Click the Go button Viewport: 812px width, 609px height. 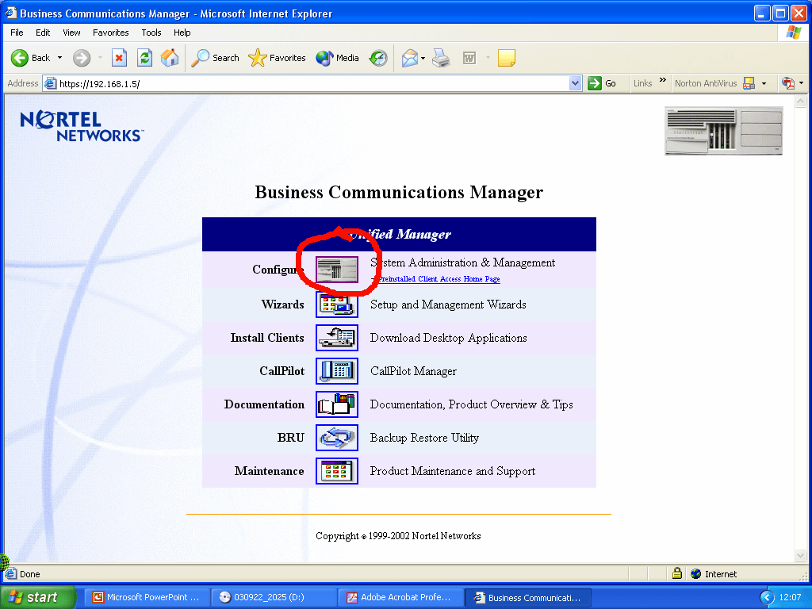point(603,83)
